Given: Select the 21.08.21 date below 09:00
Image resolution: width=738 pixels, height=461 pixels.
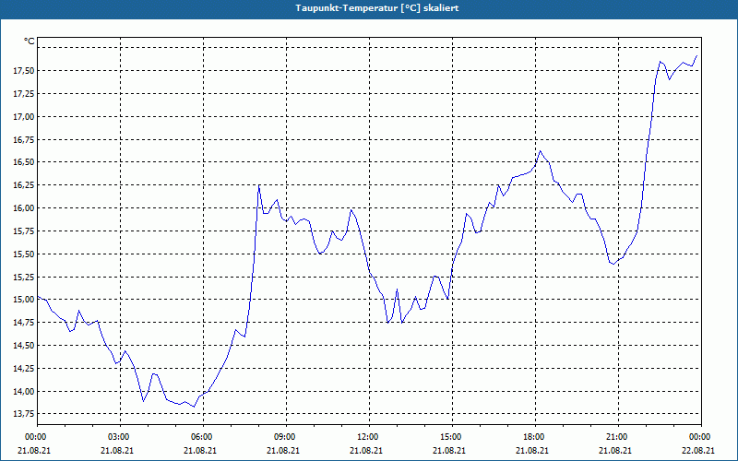Looking at the screenshot, I should coord(284,450).
